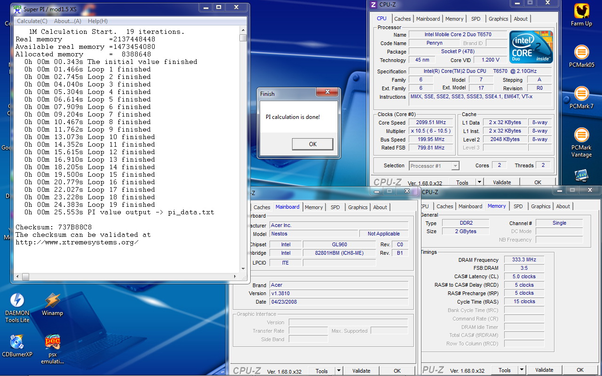Open Graphics tab in top CPU-Z window

(x=499, y=19)
